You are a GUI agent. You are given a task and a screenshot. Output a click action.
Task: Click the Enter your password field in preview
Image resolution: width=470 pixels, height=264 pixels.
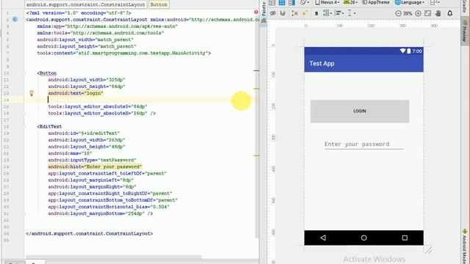(x=364, y=144)
